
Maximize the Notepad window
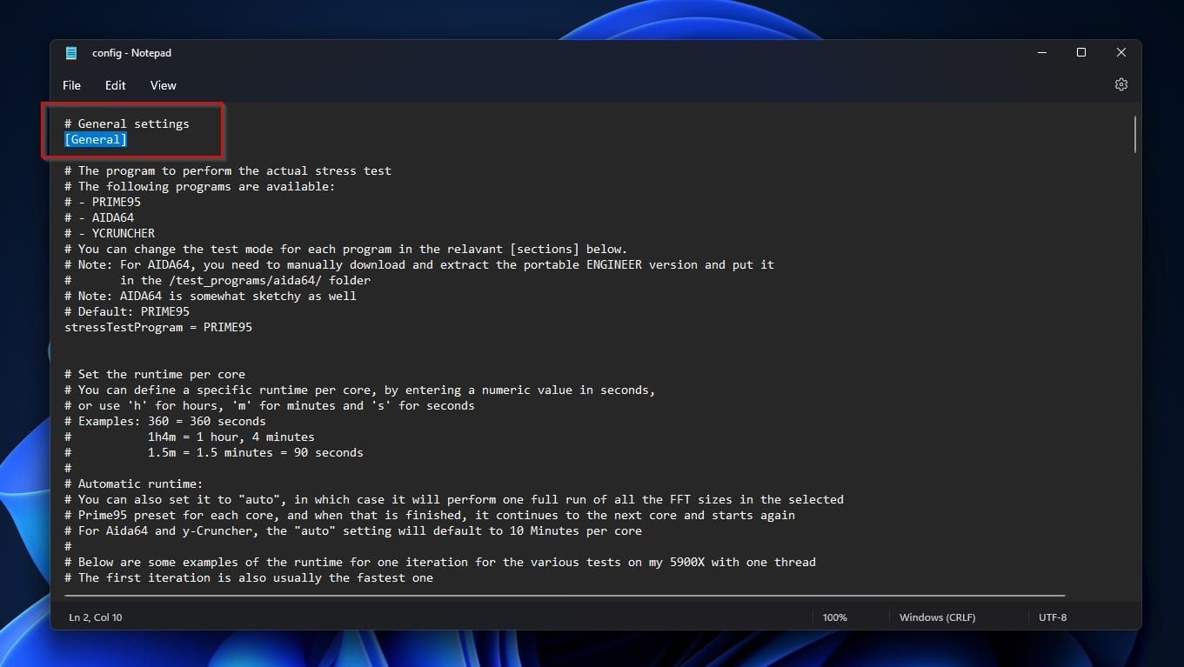tap(1081, 53)
